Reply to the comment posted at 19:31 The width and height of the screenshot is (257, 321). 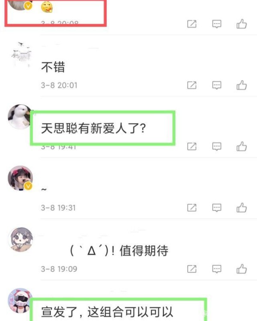coord(217,208)
